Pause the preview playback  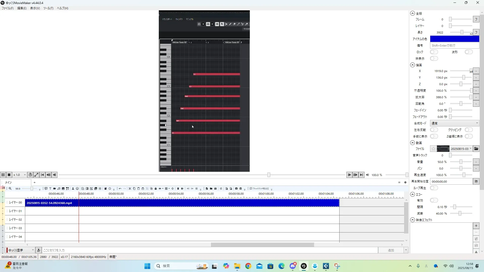3,175
